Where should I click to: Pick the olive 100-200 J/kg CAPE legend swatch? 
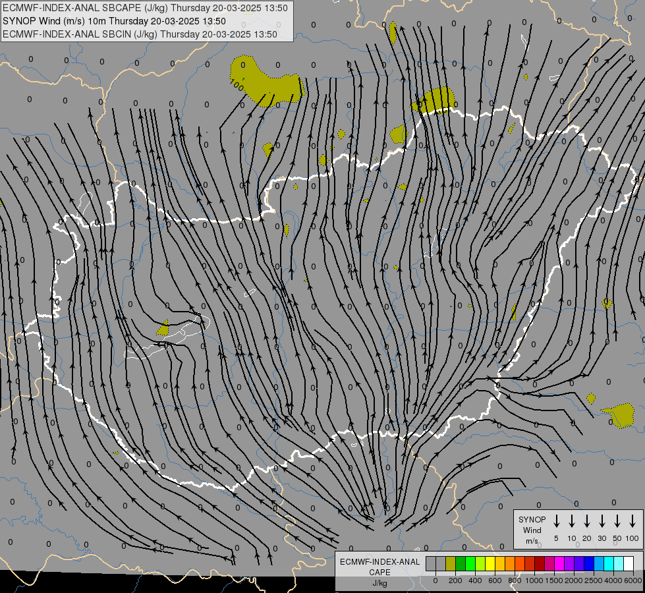point(451,563)
